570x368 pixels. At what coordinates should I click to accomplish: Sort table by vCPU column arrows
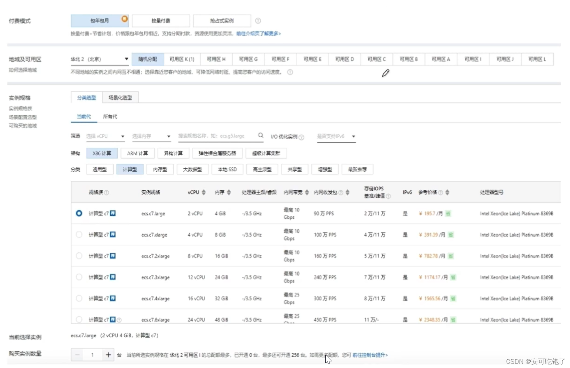(x=204, y=192)
